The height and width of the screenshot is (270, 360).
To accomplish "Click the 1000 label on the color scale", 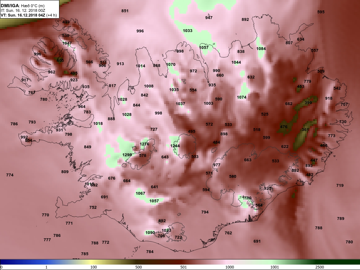I will [230, 267].
